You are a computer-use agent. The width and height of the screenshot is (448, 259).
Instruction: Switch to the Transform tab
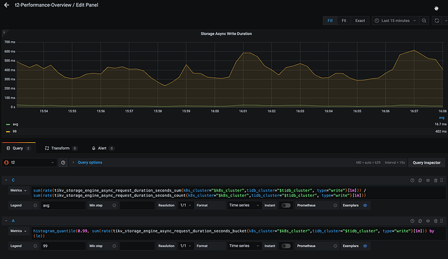pyautogui.click(x=60, y=148)
